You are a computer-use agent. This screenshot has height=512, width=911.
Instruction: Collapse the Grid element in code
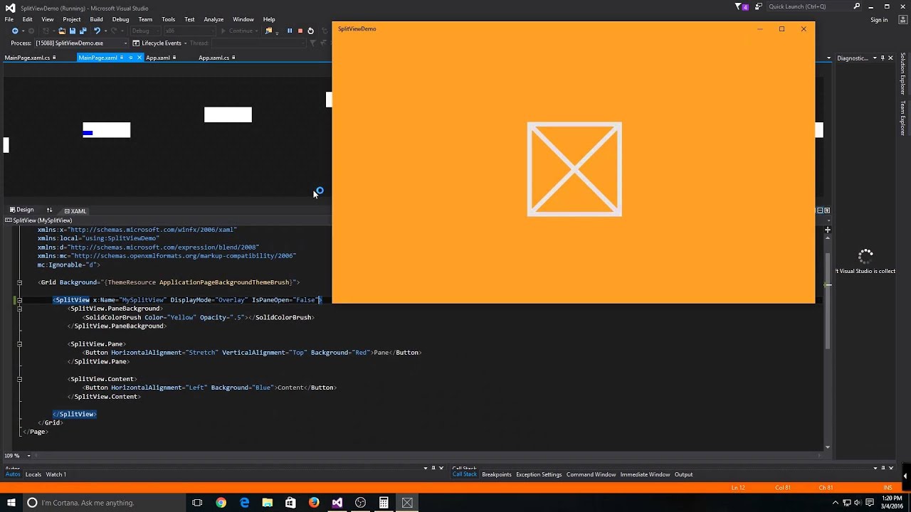(19, 282)
